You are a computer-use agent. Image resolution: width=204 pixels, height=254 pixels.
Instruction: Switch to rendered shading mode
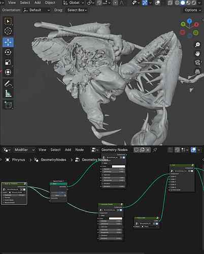[x=194, y=3]
